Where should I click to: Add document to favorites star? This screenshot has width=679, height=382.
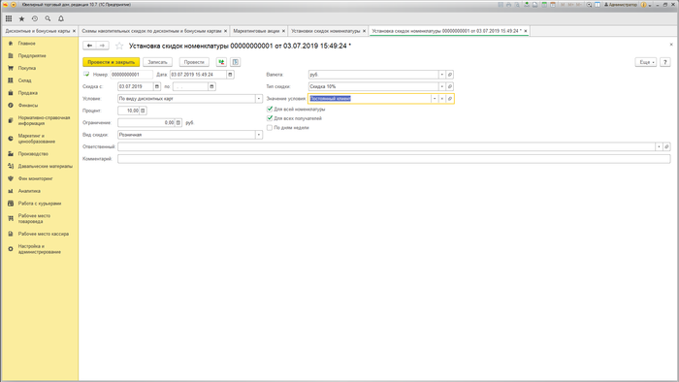(x=119, y=46)
